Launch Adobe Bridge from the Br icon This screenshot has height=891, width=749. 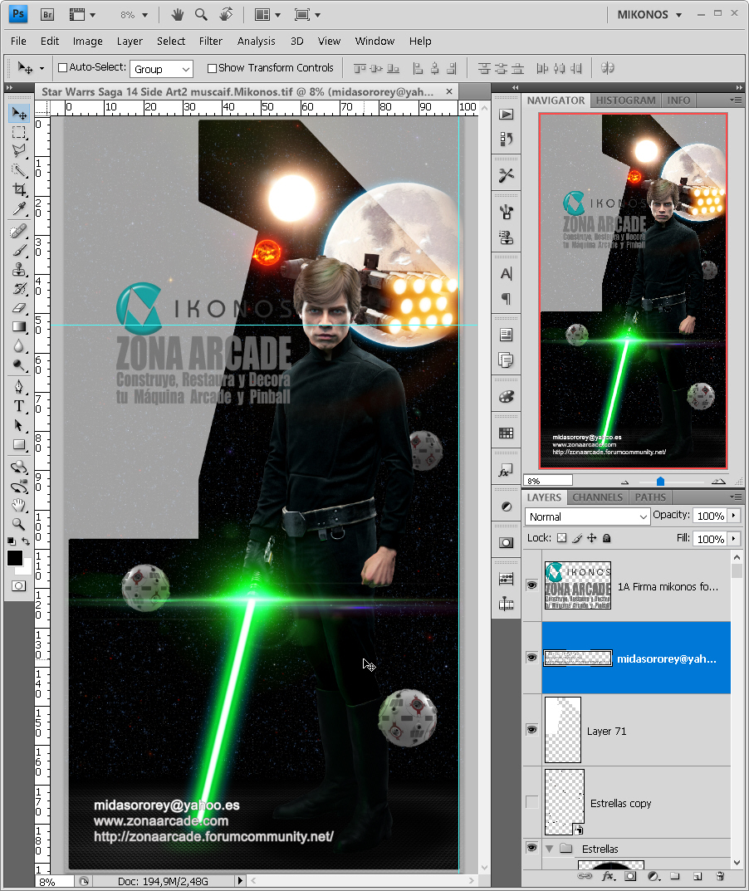(x=47, y=15)
